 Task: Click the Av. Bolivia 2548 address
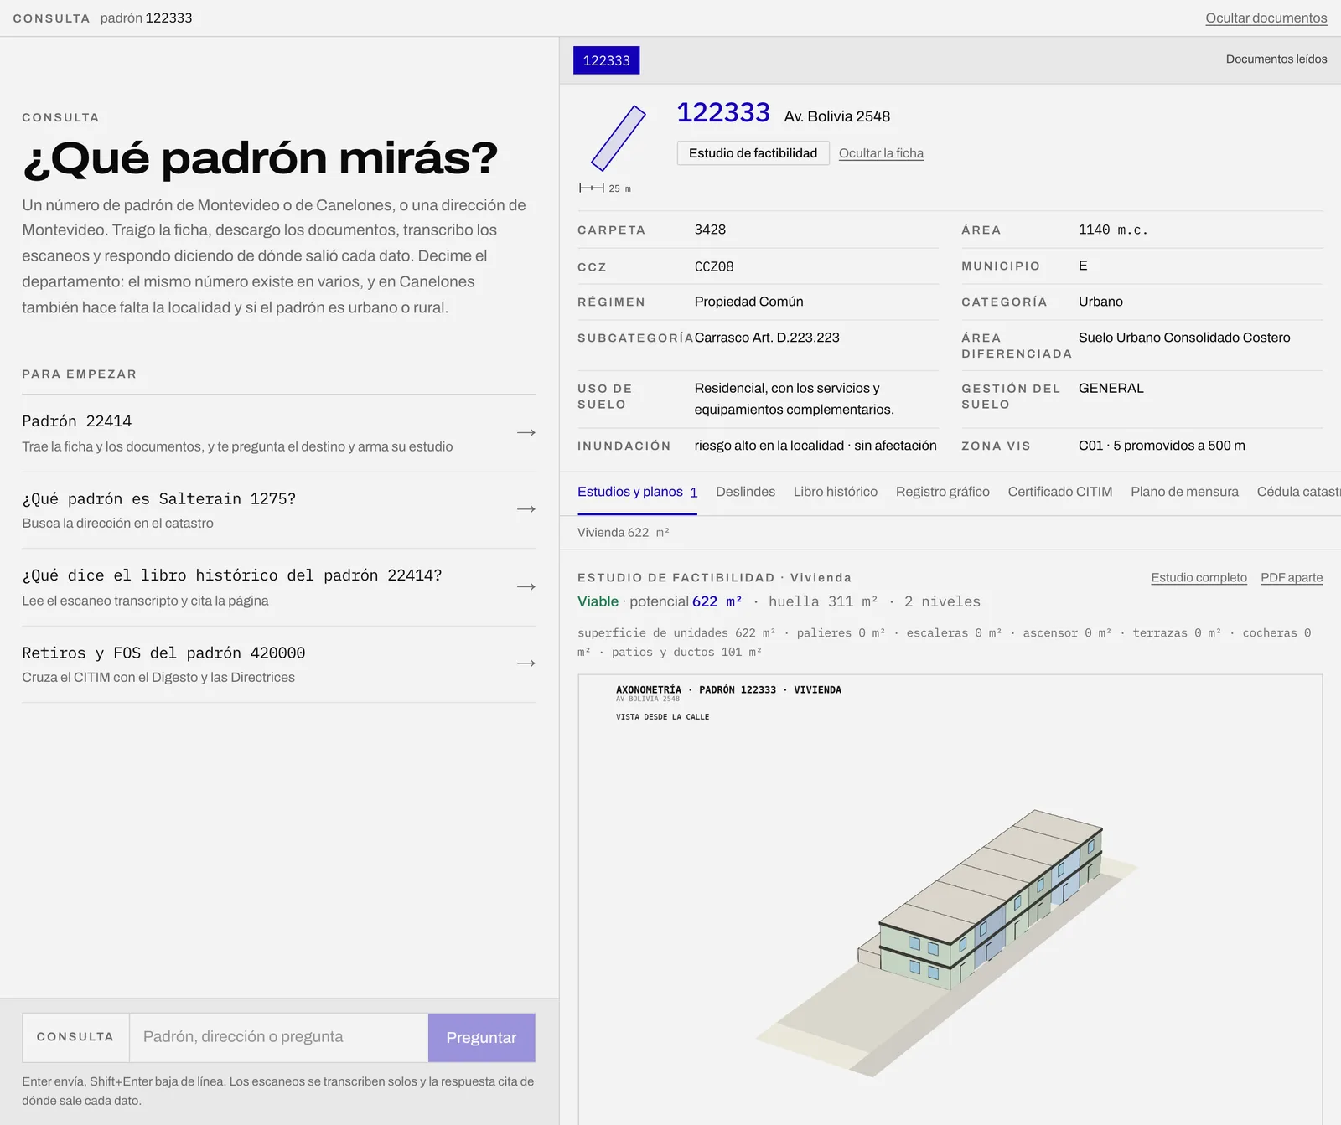coord(836,116)
